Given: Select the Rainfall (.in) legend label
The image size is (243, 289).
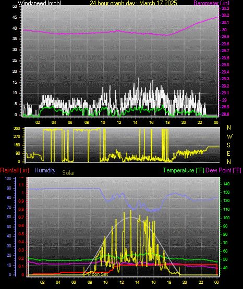Looking at the screenshot, I should pos(15,170).
